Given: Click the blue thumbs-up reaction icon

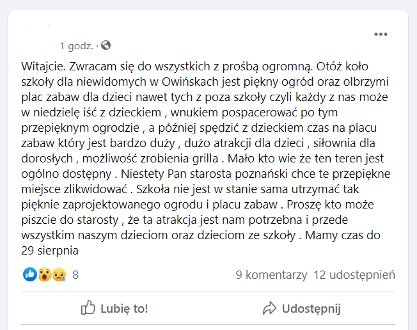Looking at the screenshot, I should (30, 274).
